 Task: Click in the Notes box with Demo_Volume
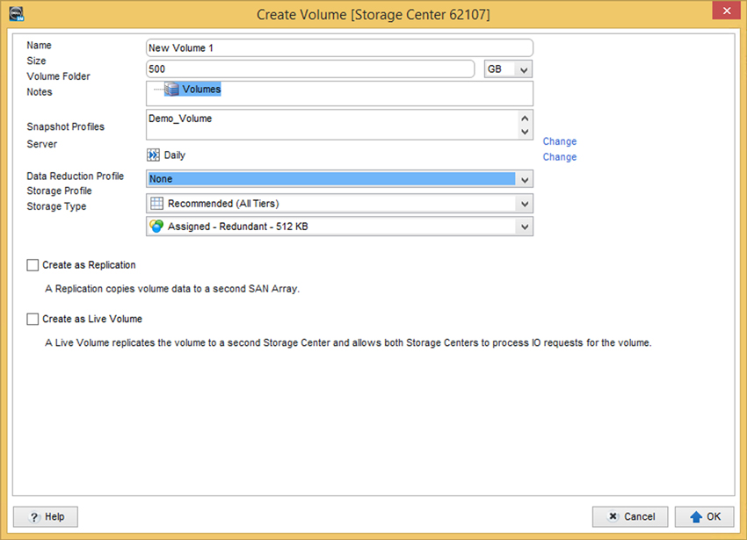[332, 125]
